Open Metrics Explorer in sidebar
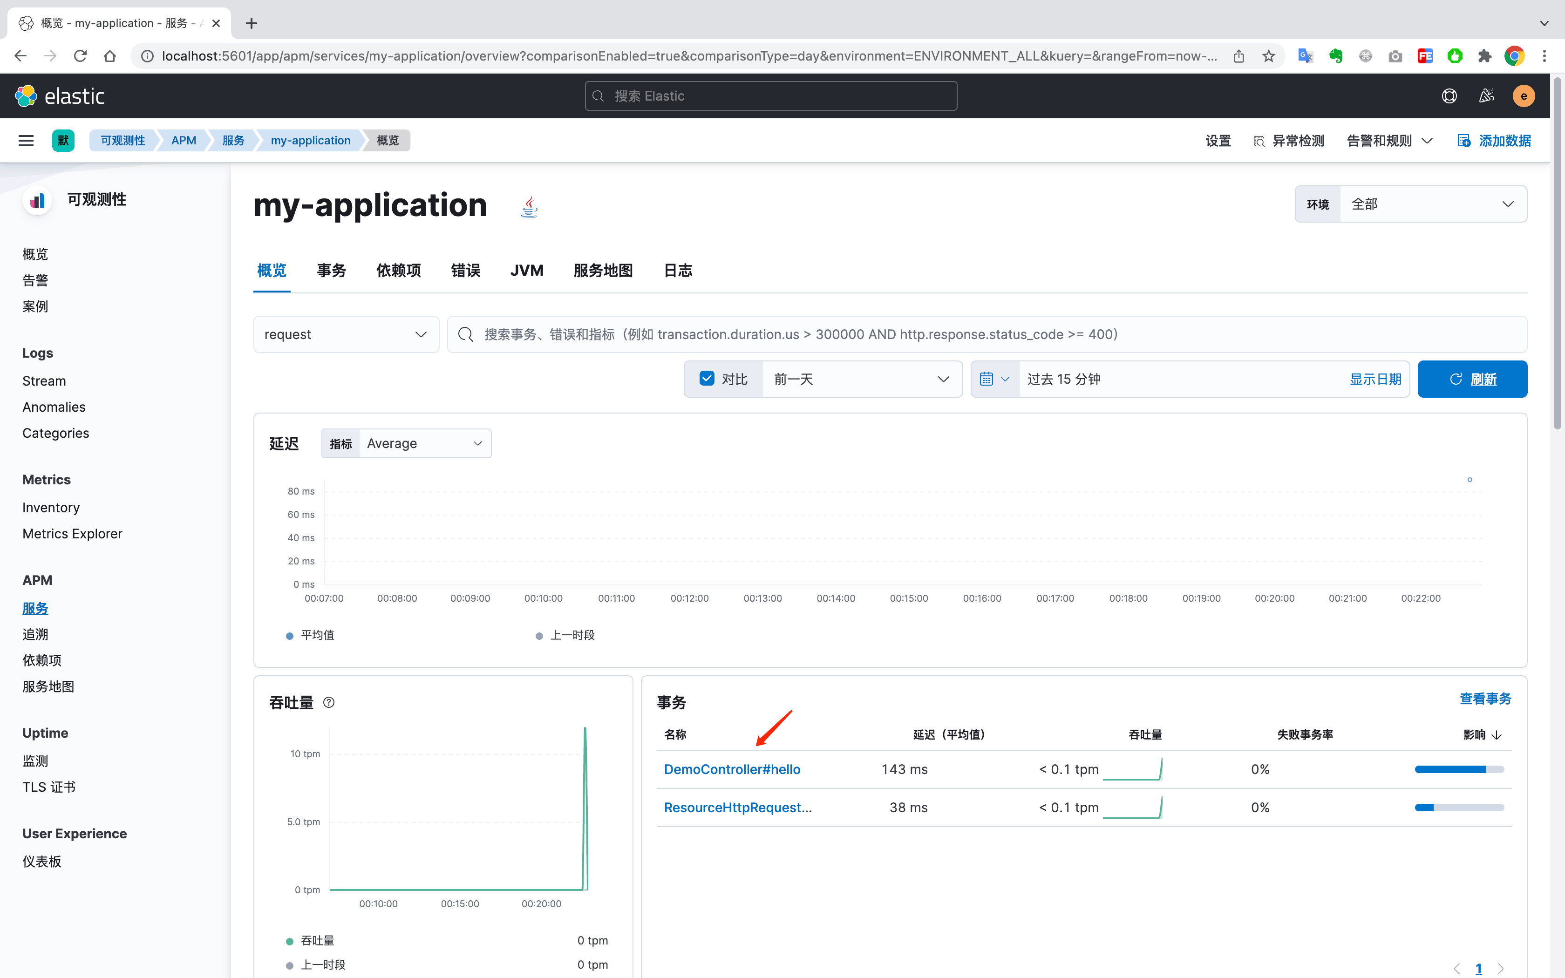Viewport: 1565px width, 978px height. (x=73, y=534)
